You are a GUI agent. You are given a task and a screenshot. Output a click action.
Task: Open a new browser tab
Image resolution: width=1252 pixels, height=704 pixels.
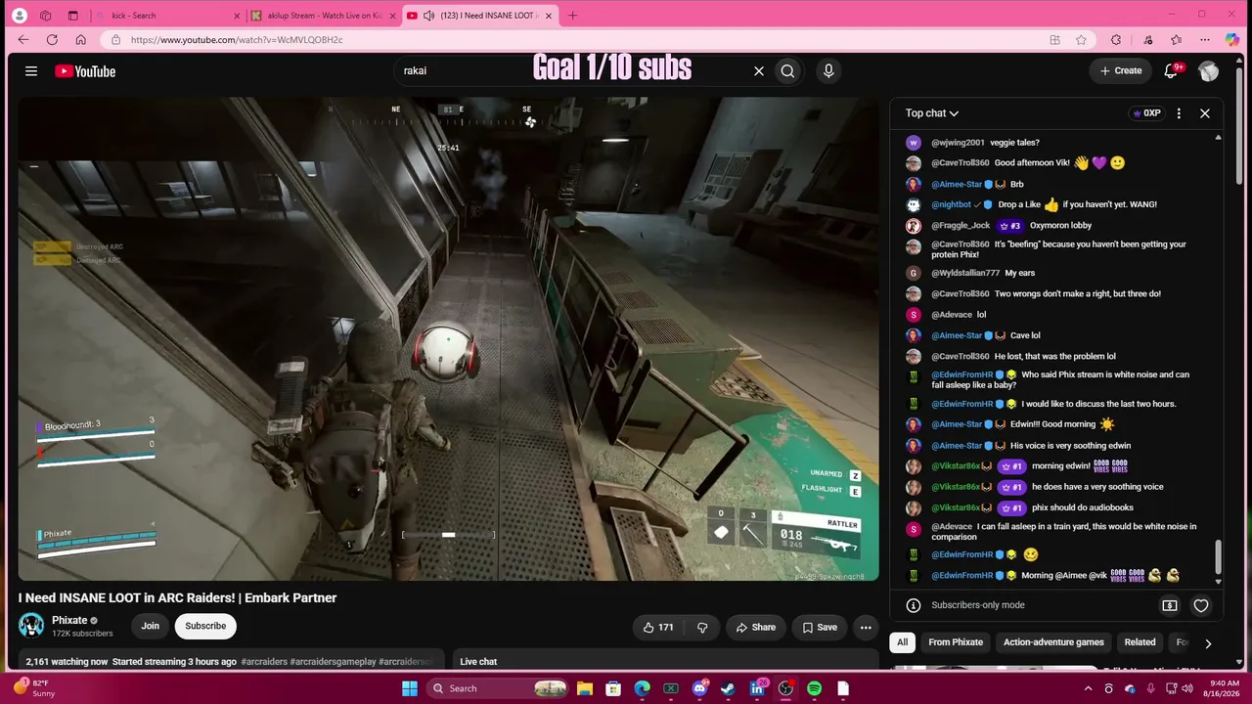[573, 16]
